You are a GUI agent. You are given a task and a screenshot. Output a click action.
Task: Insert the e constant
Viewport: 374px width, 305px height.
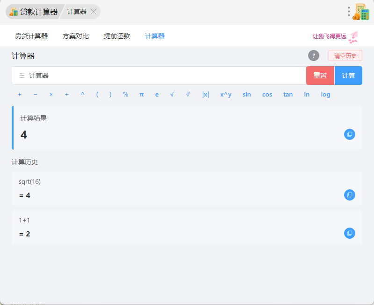(157, 95)
